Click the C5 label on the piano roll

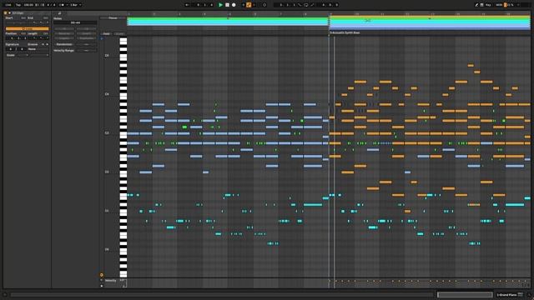click(x=107, y=56)
